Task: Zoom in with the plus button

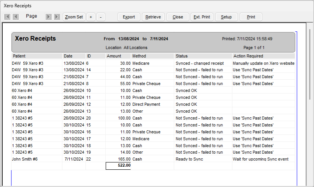Action: pyautogui.click(x=91, y=17)
